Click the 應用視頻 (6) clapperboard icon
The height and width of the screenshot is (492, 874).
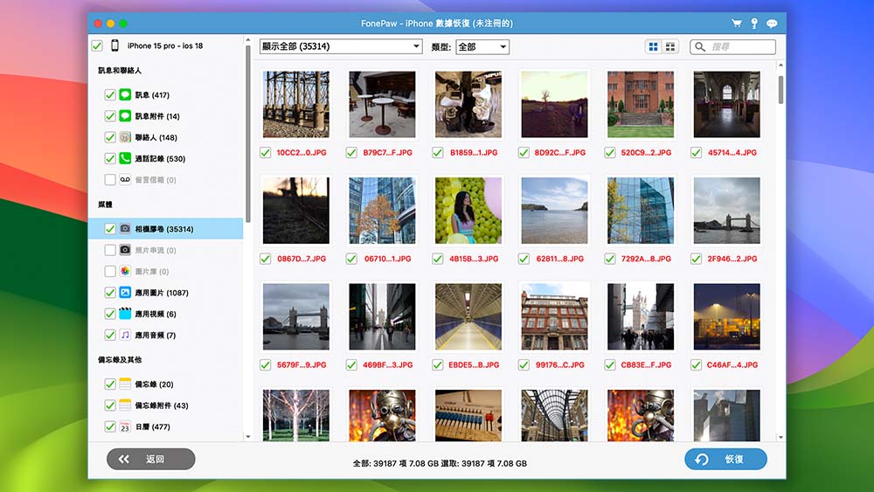click(125, 313)
